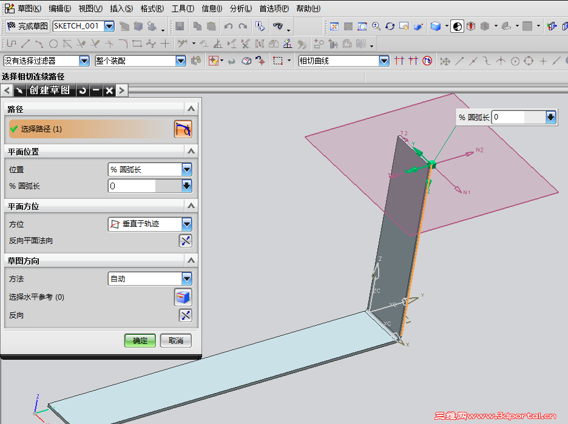This screenshot has width=568, height=424.
Task: Select the arc sketch tool
Action: point(39,44)
